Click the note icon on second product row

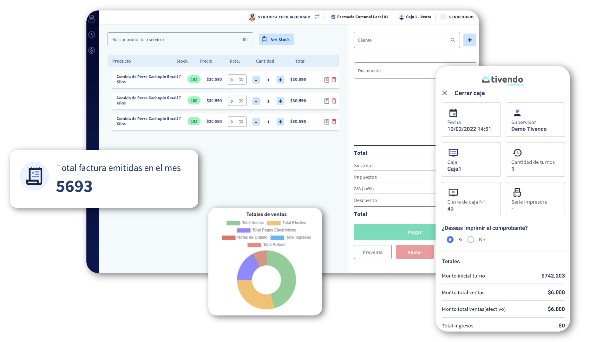click(327, 101)
